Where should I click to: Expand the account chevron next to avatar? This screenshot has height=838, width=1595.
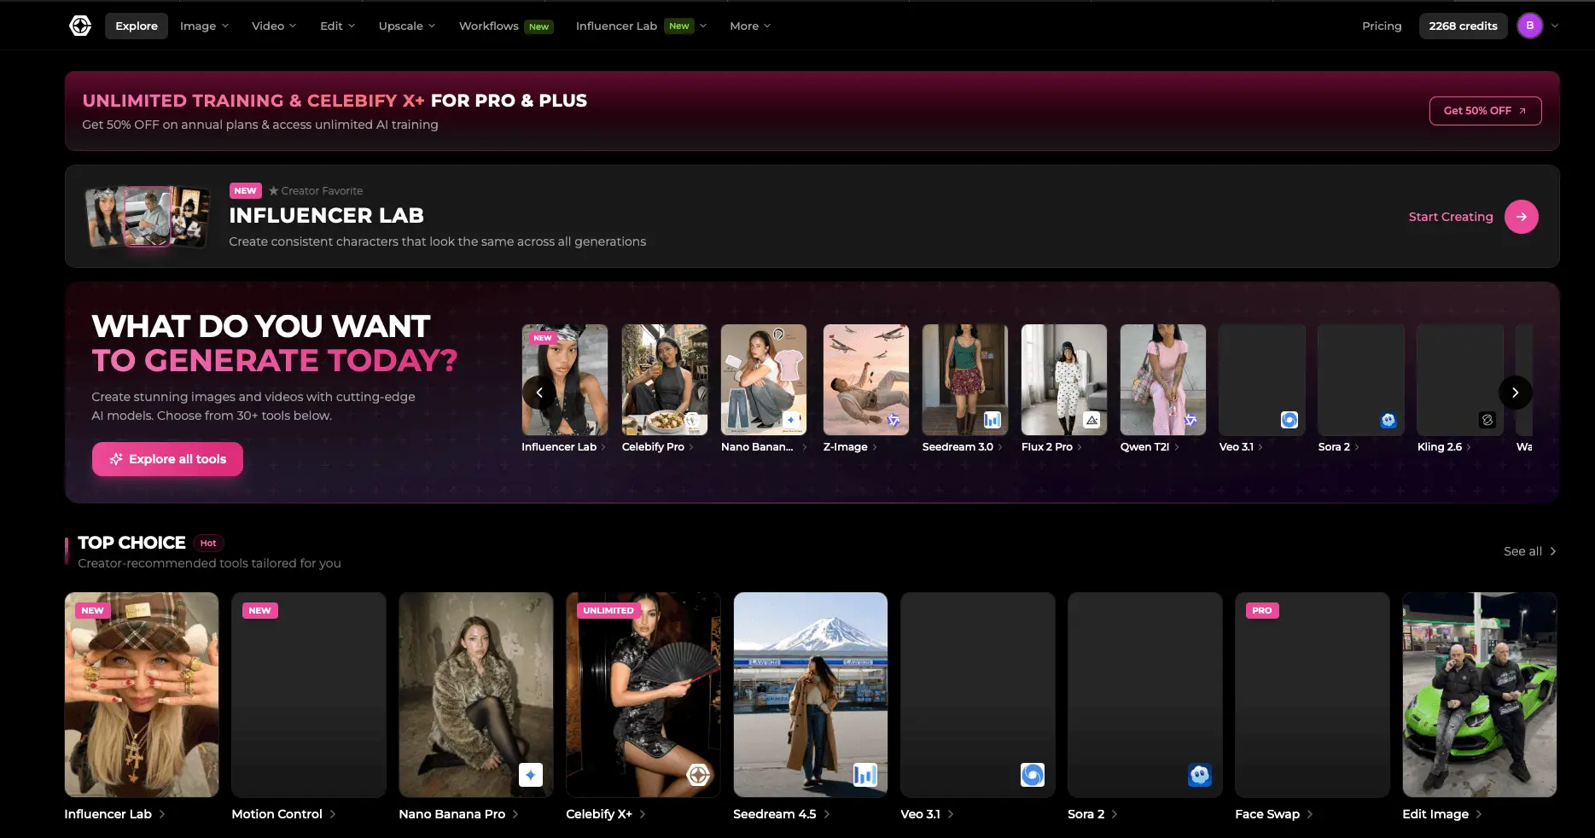coord(1555,26)
